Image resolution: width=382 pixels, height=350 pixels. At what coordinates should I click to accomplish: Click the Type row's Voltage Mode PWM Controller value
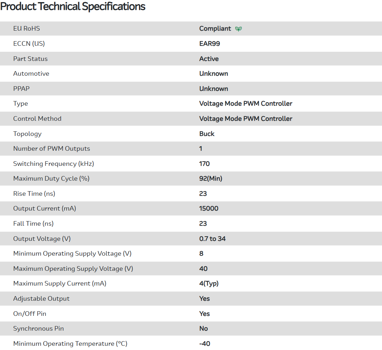point(245,104)
